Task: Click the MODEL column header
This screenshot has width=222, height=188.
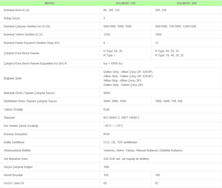Action: pos(50,3)
